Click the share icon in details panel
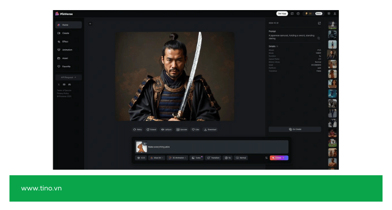Viewport: 392px width, 210px height. [319, 24]
